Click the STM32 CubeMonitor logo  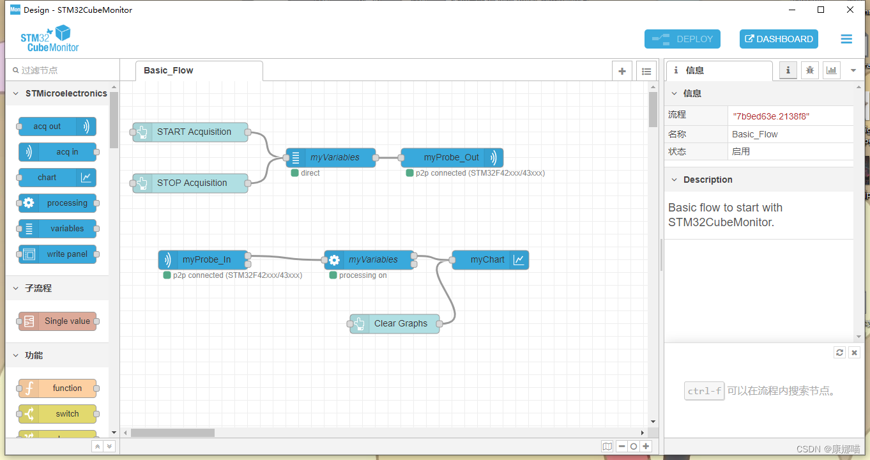tap(50, 38)
